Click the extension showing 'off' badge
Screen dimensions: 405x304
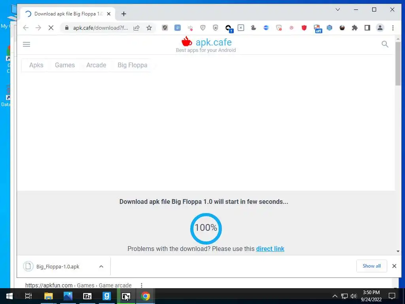(318, 28)
